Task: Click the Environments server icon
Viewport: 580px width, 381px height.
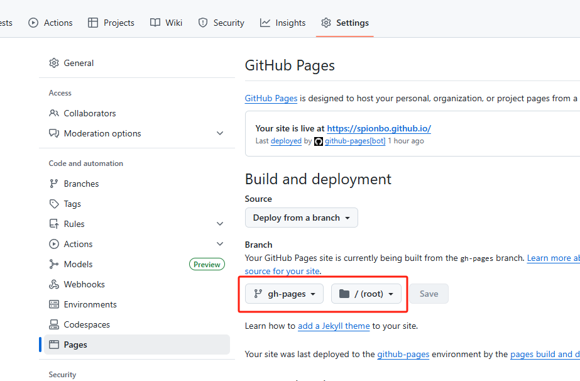Action: [x=54, y=304]
